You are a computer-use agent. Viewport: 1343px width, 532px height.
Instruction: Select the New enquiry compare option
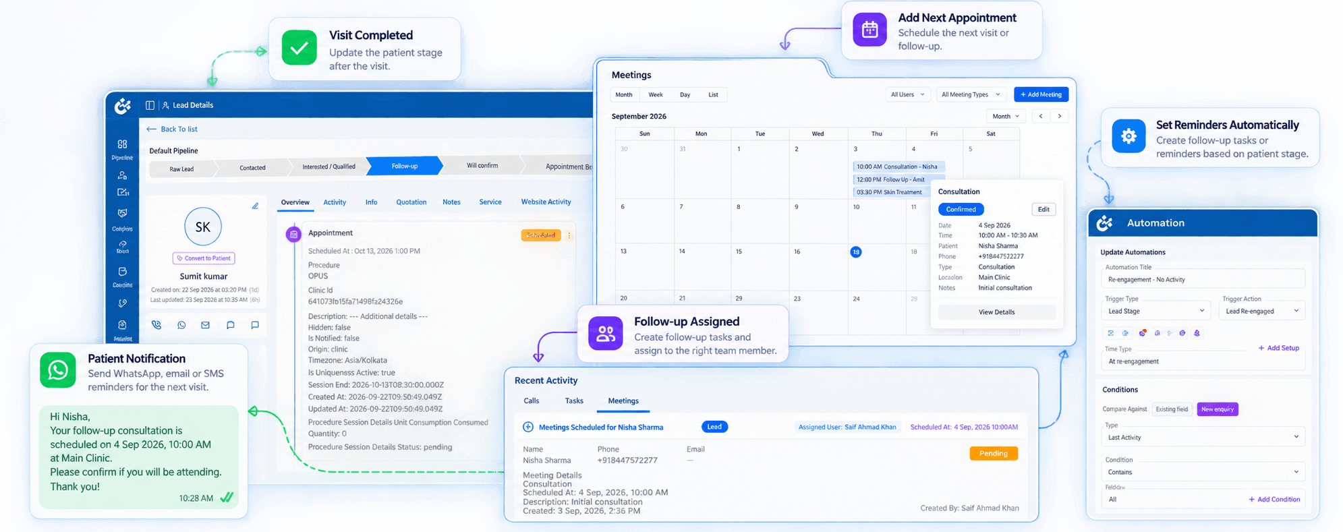(x=1218, y=409)
